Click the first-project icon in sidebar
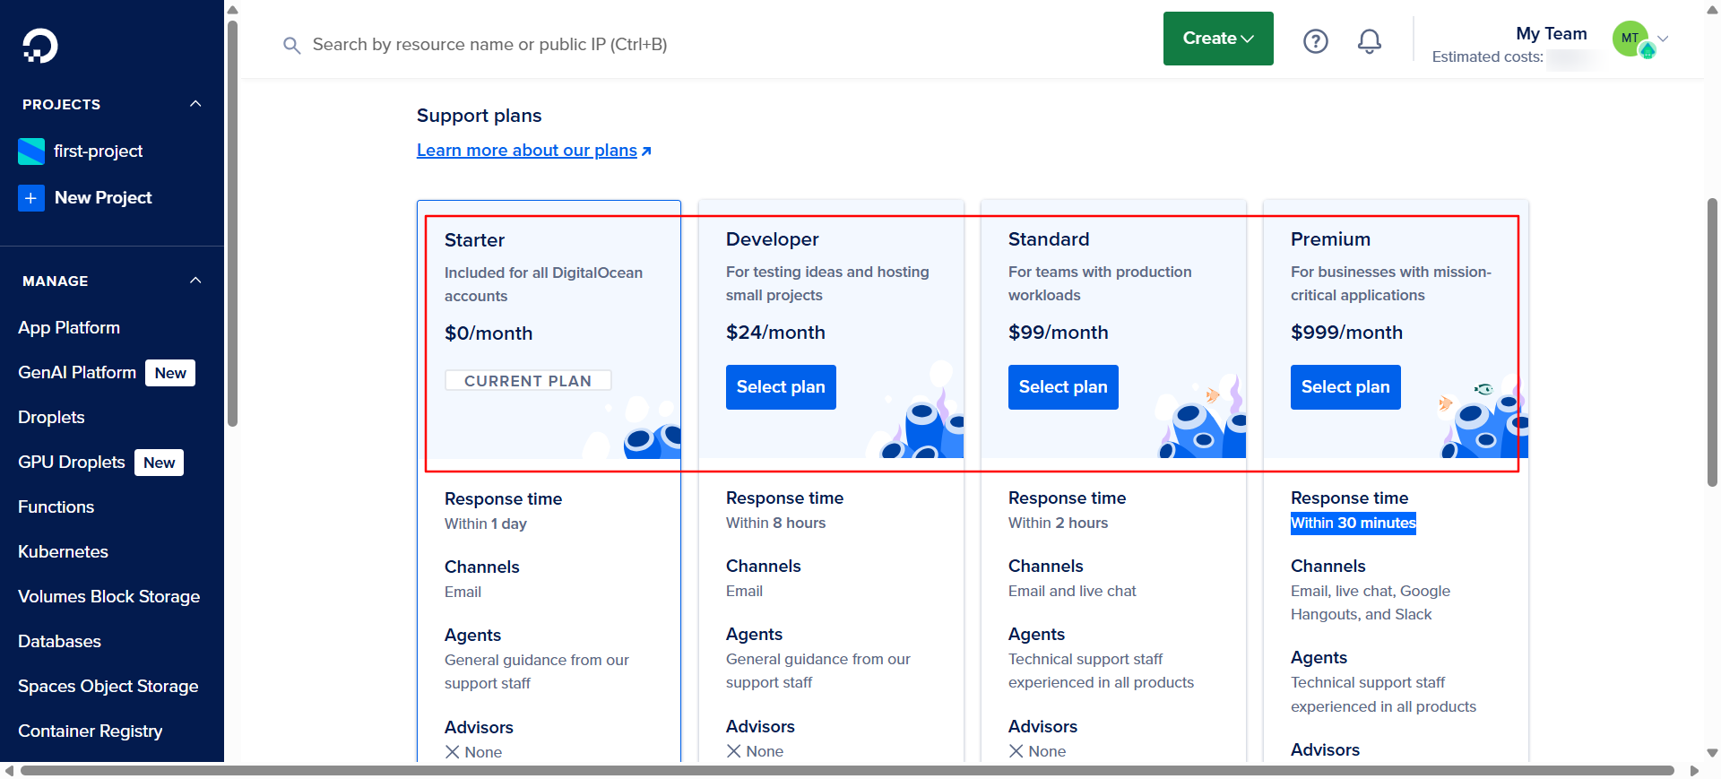 [x=31, y=151]
